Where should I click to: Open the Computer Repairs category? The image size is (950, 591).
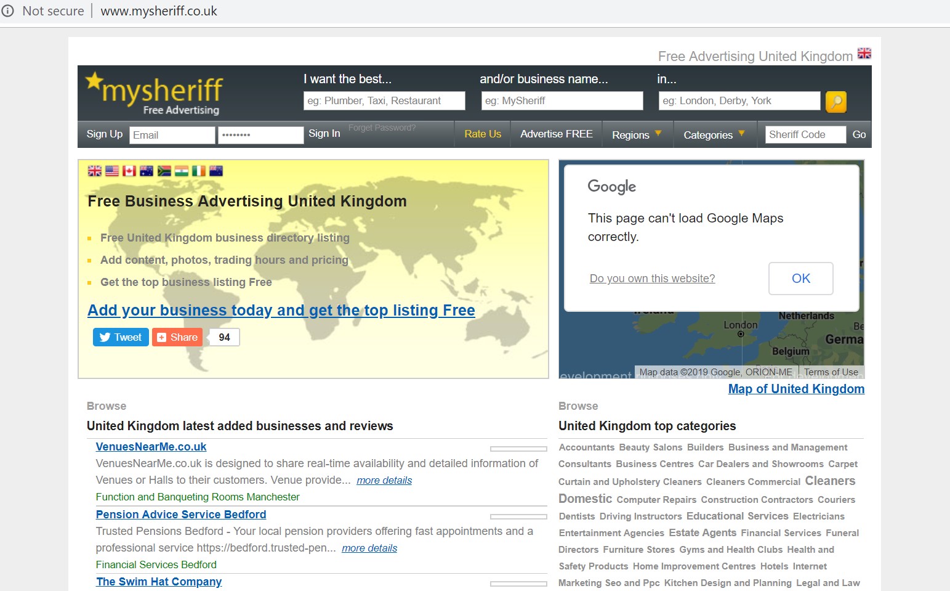[x=656, y=500]
